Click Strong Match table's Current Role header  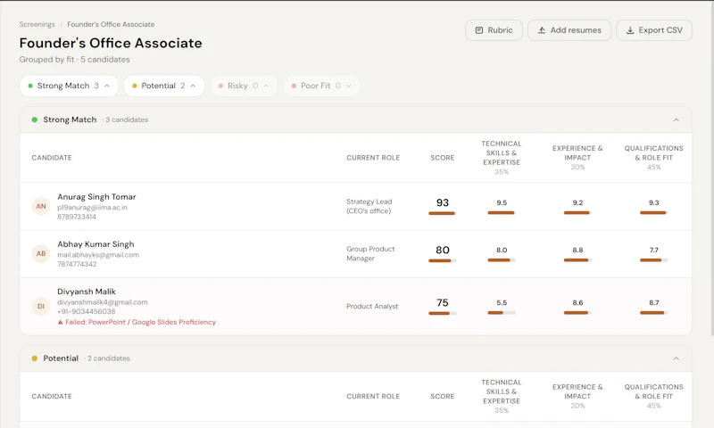click(373, 157)
